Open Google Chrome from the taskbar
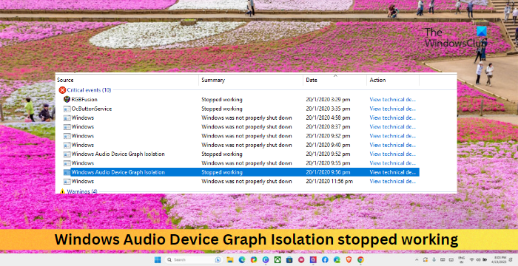518x266 pixels. [360, 260]
